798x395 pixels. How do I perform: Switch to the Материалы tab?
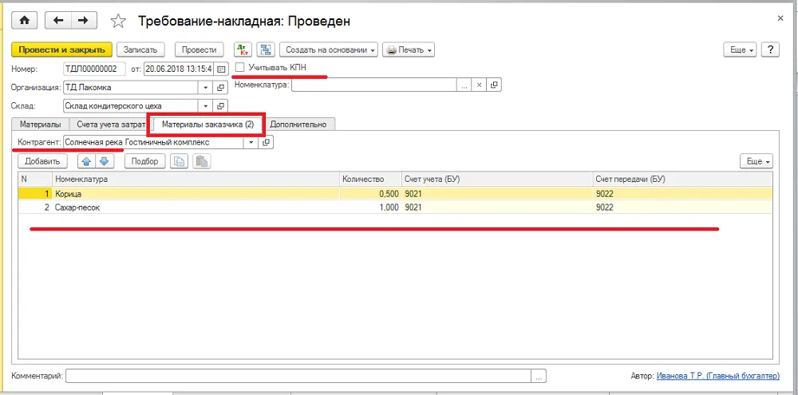(40, 124)
